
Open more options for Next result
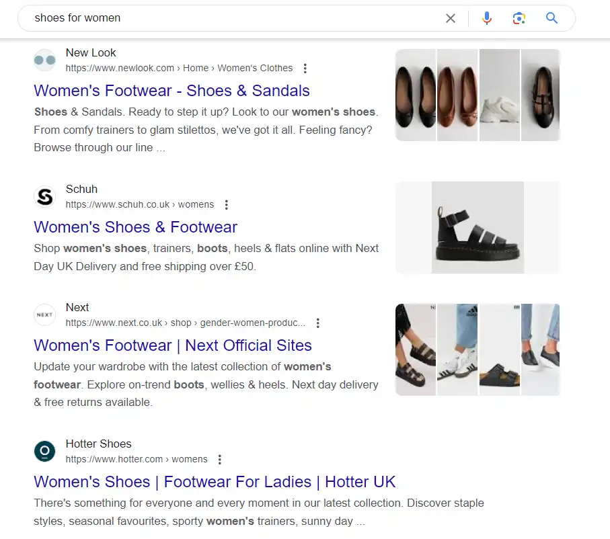(318, 323)
